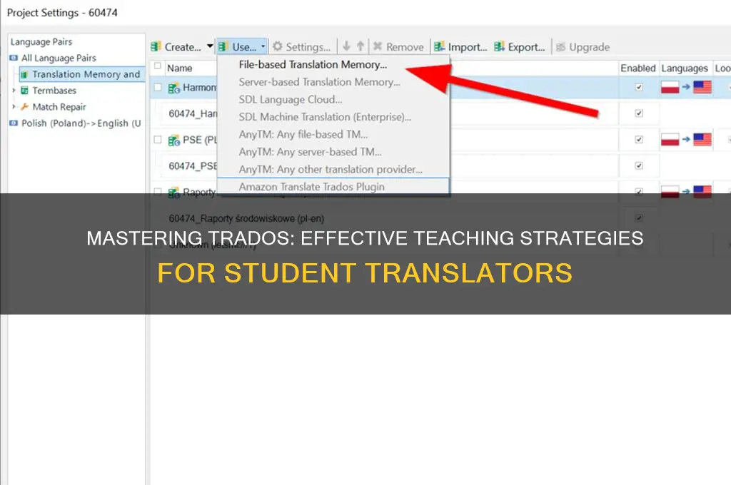Click the All Language Pairs icon

point(14,58)
